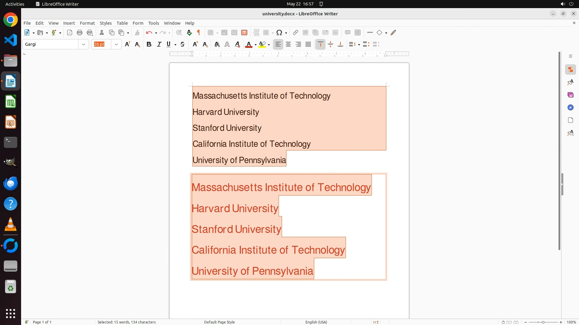Toggle Italic formatting
Image resolution: width=579 pixels, height=325 pixels.
[x=159, y=44]
